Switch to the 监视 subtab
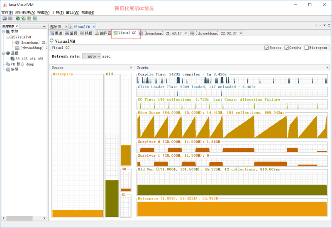Screen dimensions: 332x228 point(71,33)
